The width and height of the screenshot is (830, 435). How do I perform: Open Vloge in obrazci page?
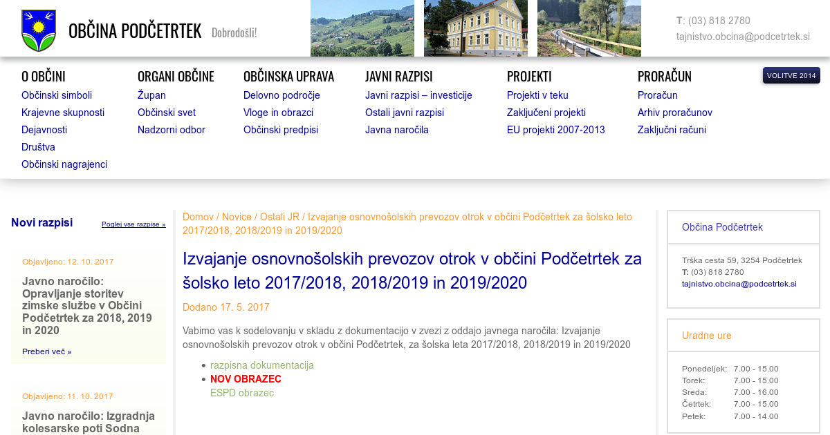click(x=278, y=113)
